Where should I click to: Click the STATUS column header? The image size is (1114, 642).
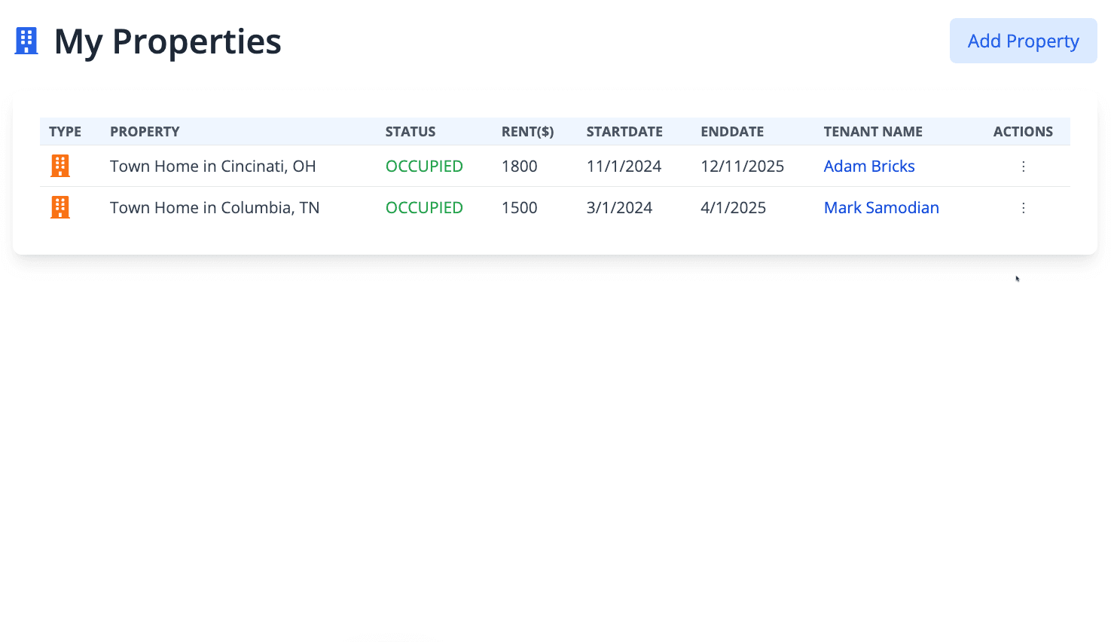[x=410, y=132]
